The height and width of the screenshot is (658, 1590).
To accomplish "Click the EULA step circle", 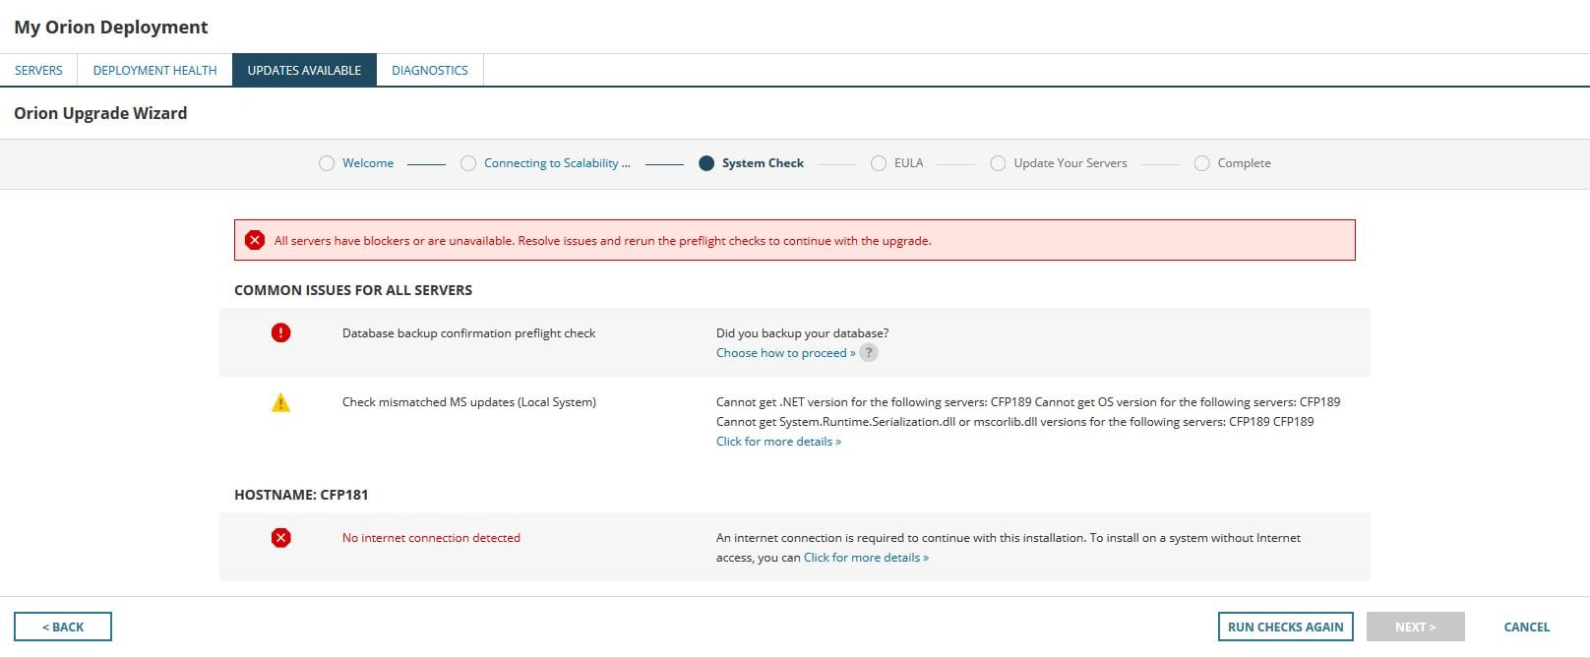I will (879, 163).
